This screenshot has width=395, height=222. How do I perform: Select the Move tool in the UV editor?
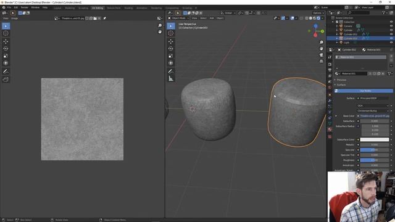pos(6,41)
